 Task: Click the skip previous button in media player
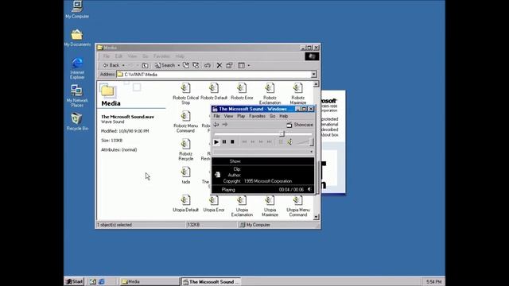[244, 142]
